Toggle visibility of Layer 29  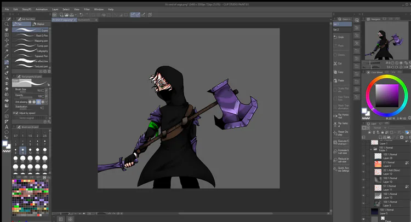pos(363,156)
